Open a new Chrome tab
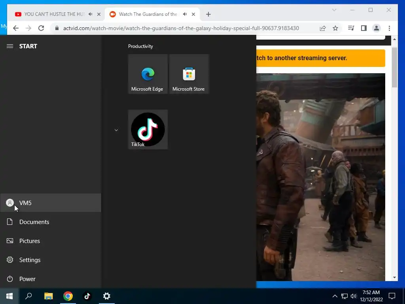Viewport: 405px width, 304px height. [x=208, y=14]
